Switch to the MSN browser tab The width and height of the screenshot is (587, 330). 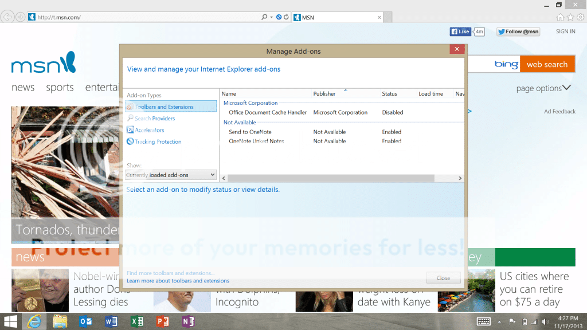(335, 17)
